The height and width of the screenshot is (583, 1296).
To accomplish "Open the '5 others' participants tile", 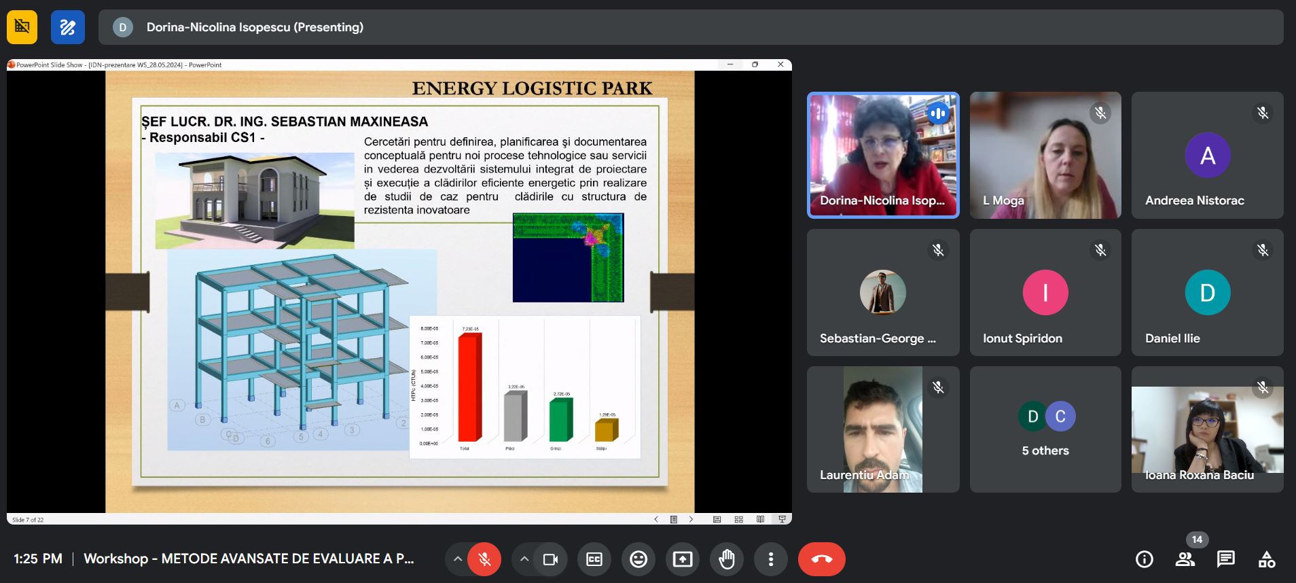I will (x=1045, y=429).
